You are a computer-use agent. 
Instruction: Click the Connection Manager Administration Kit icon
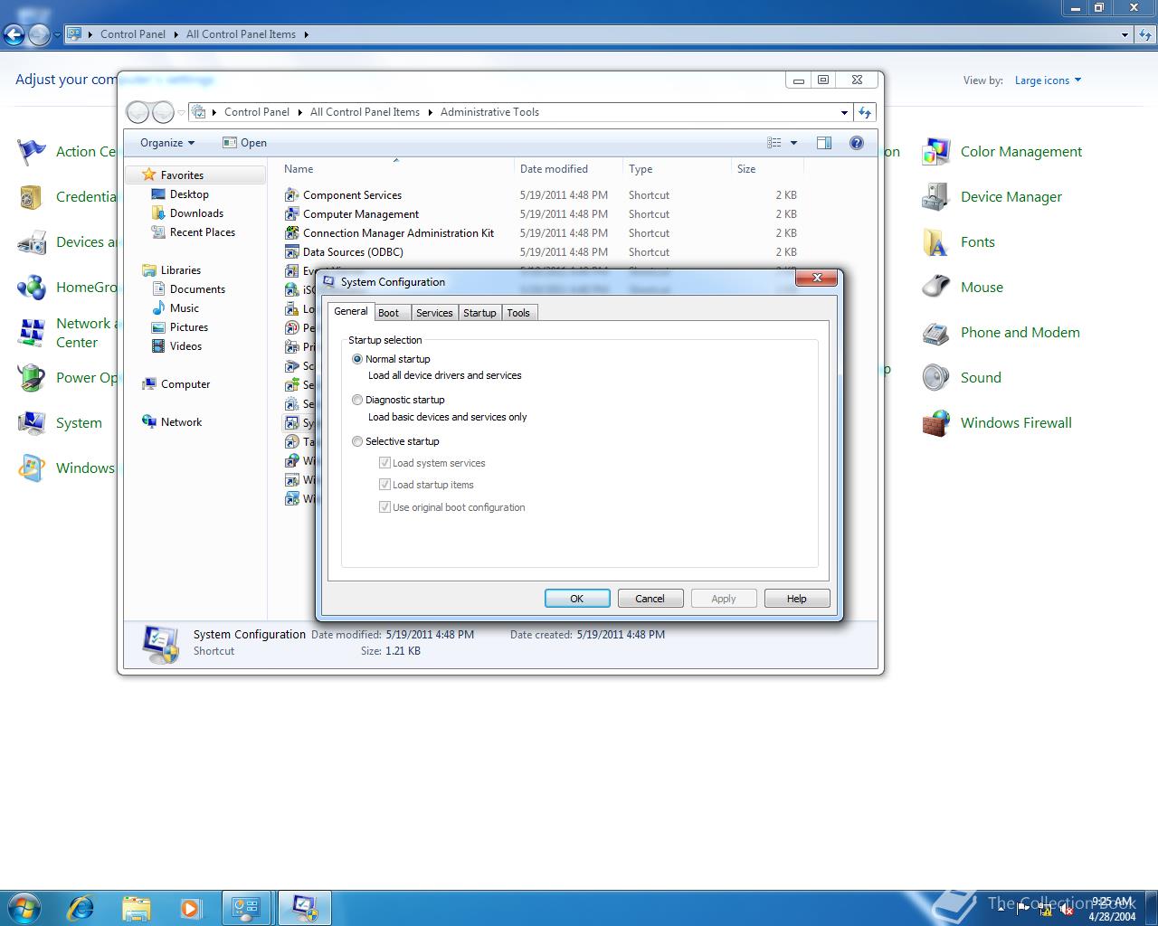click(x=291, y=233)
